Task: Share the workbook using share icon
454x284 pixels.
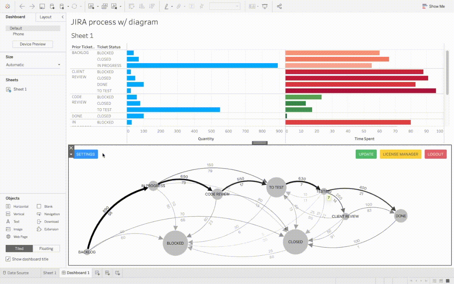Action: point(279,6)
